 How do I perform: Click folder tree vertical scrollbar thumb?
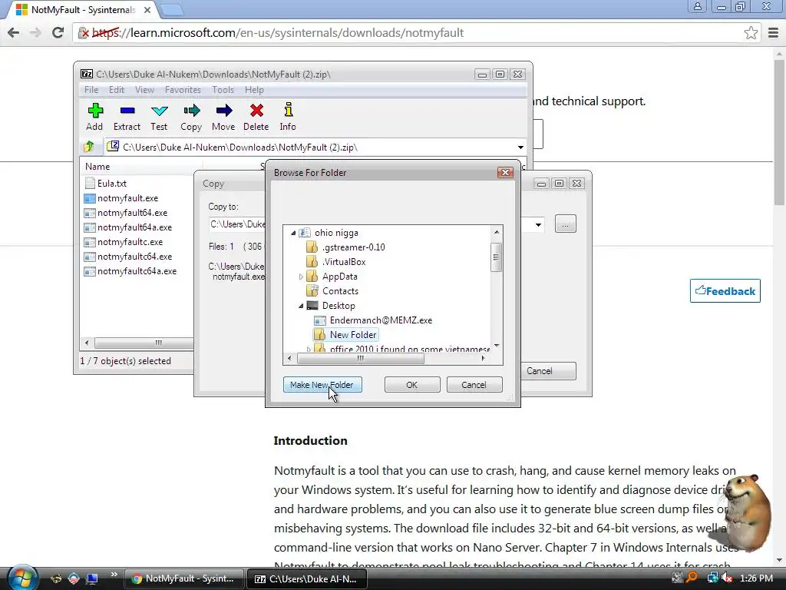[x=497, y=257]
